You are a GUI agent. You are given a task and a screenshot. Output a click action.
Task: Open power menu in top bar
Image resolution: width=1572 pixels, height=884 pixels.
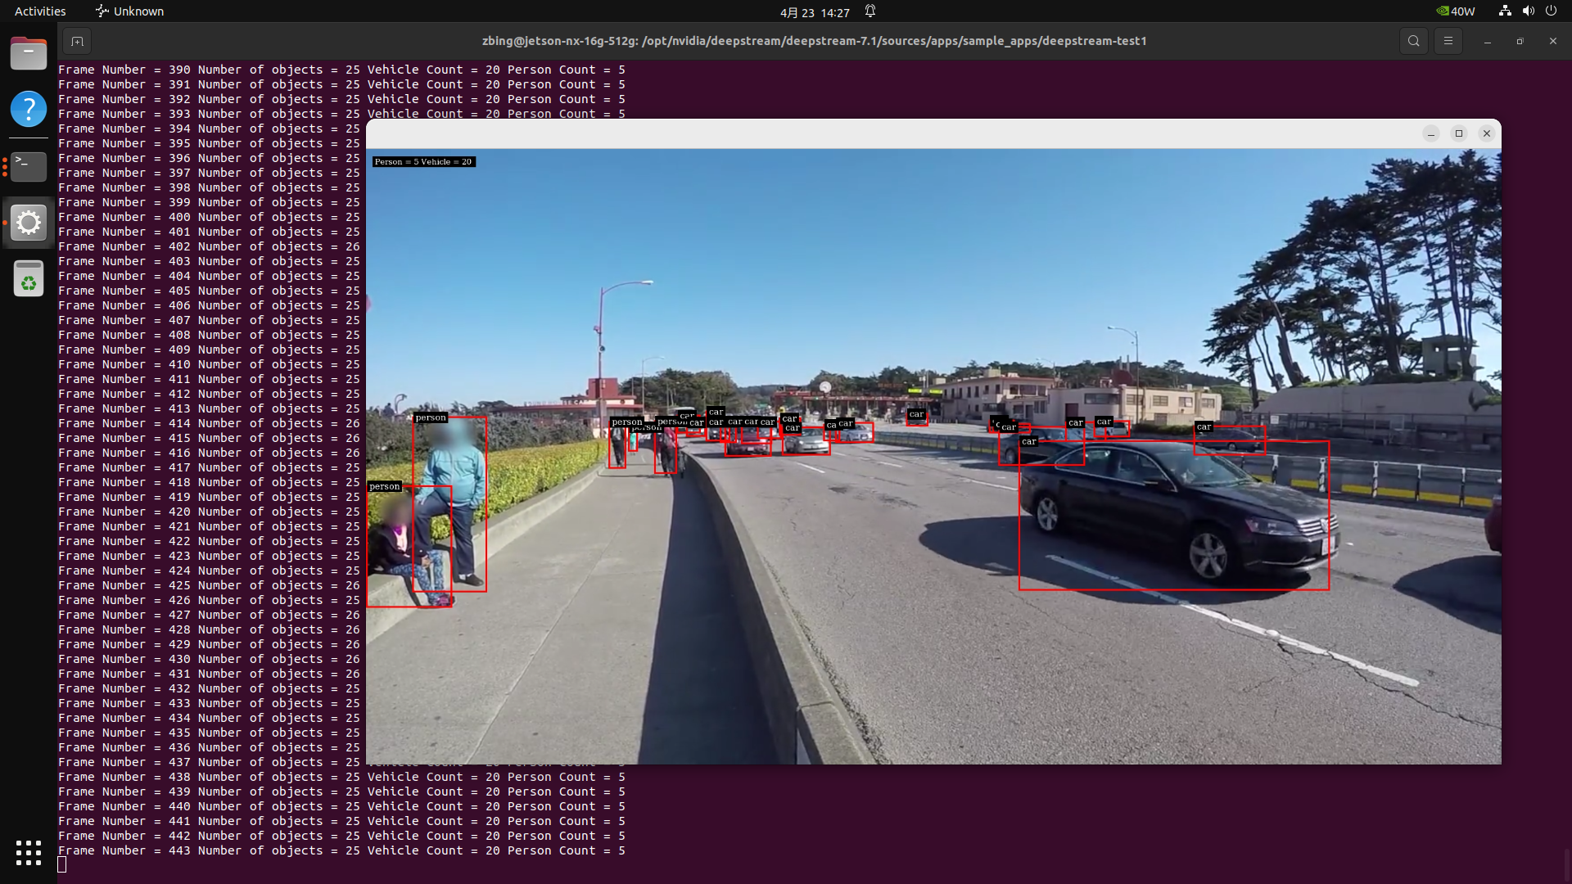(1551, 11)
